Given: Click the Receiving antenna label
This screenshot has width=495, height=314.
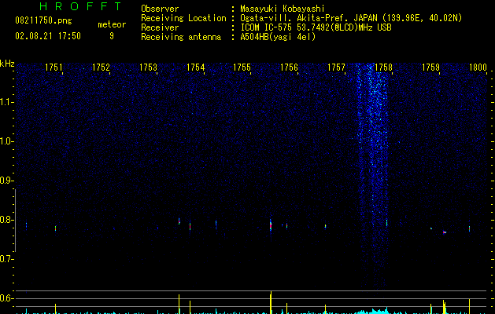Looking at the screenshot, I should coord(181,37).
